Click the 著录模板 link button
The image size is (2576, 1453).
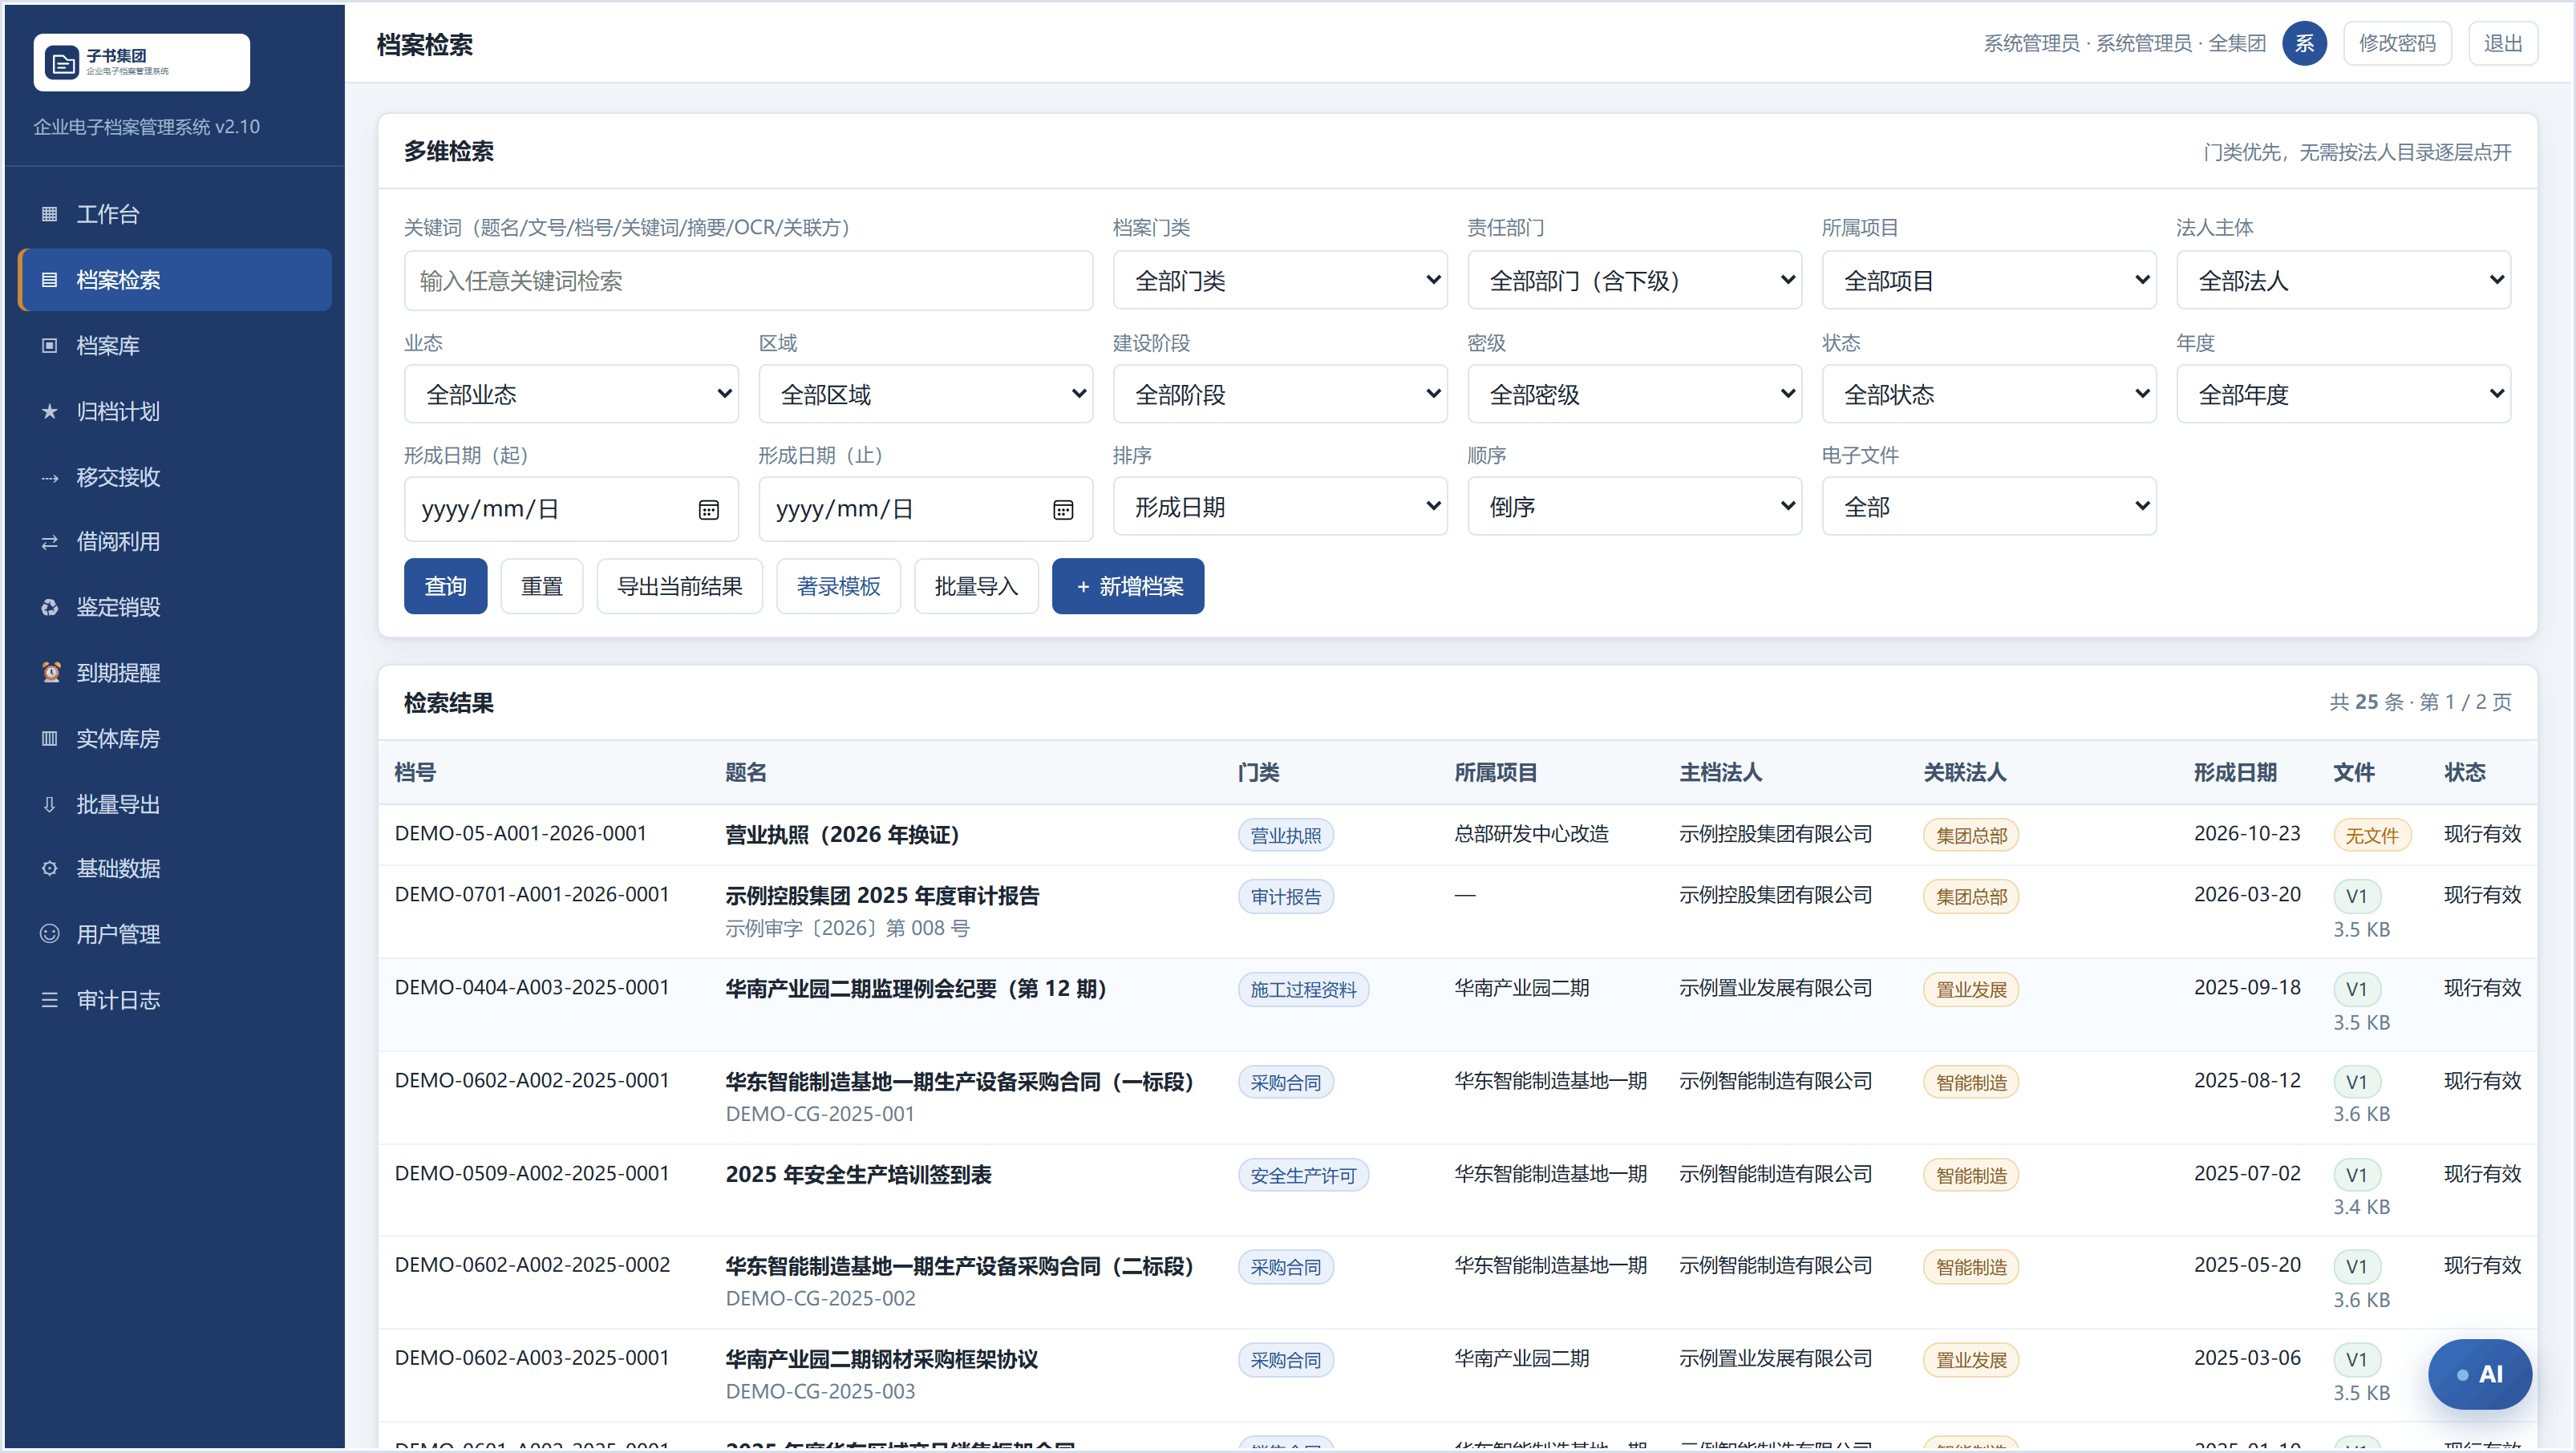click(x=838, y=586)
